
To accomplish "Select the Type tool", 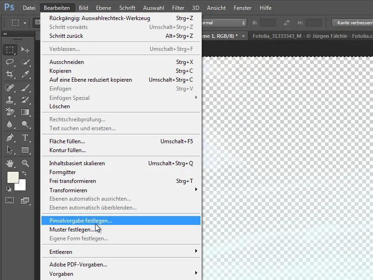I will click(x=25, y=138).
